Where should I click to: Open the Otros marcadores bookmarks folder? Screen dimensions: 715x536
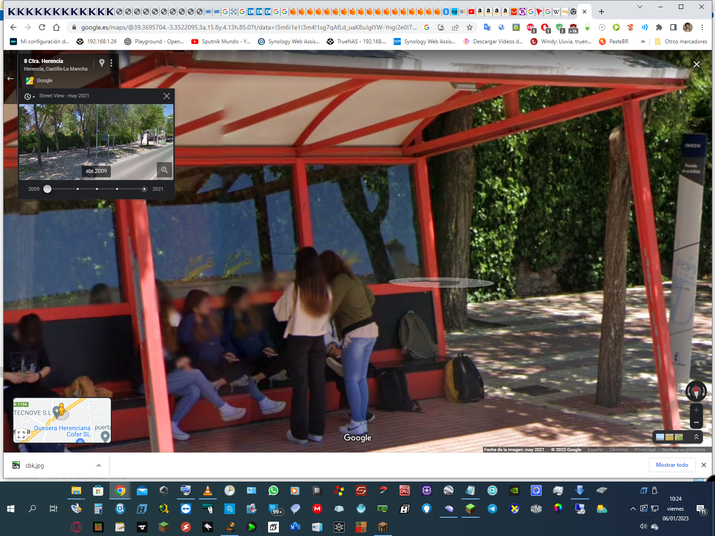[x=681, y=42]
